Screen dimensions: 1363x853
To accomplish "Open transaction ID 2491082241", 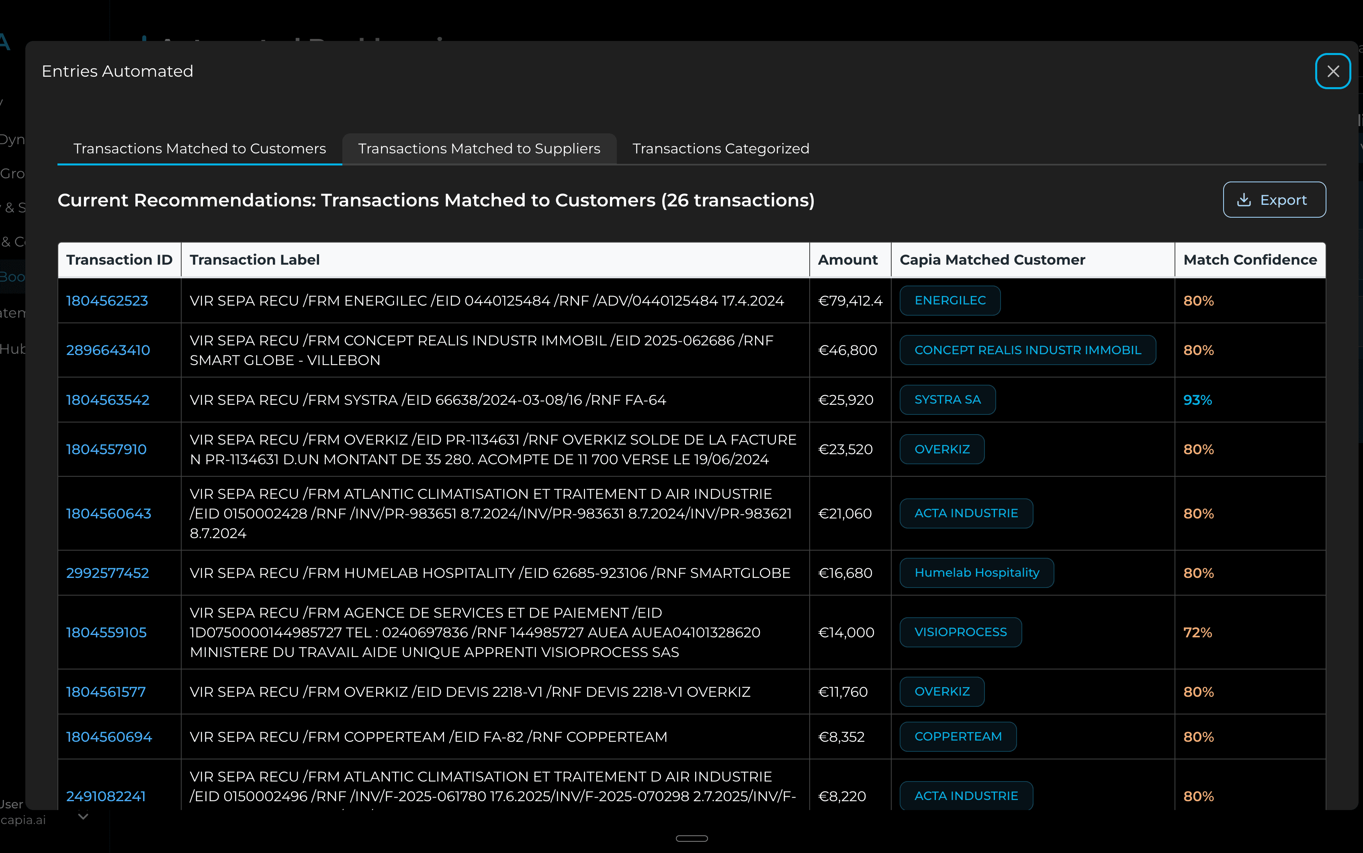I will 106,796.
